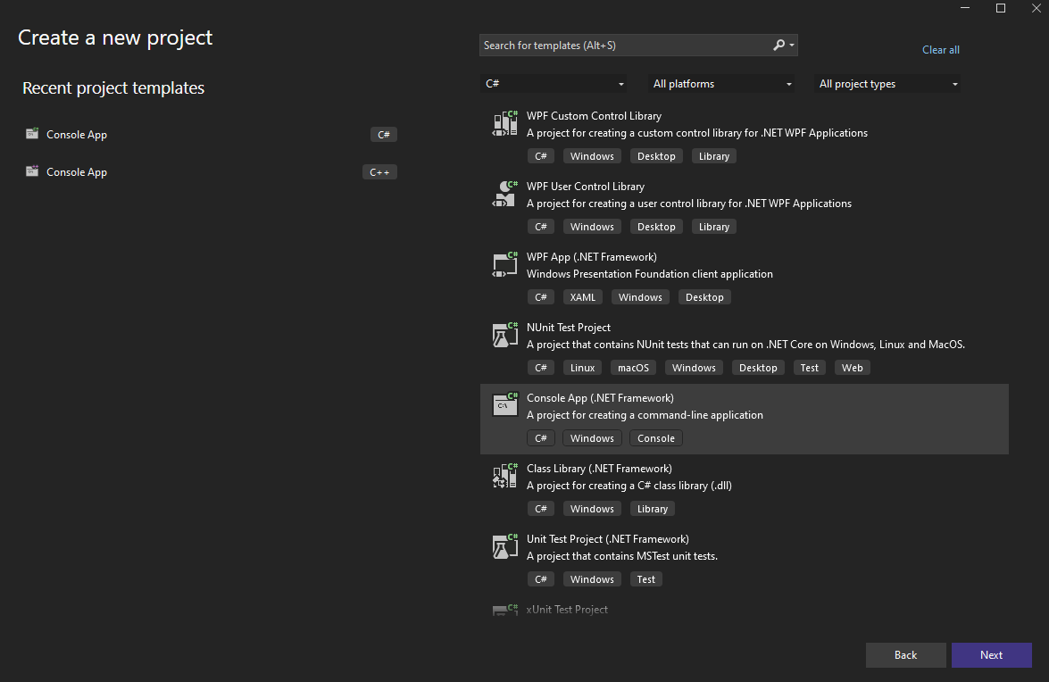Open the All project types dropdown
Screen dimensions: 1049x682
point(887,84)
